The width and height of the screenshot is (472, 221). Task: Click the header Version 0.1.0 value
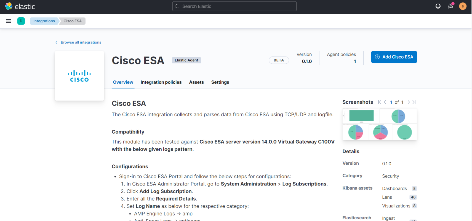[x=307, y=61]
